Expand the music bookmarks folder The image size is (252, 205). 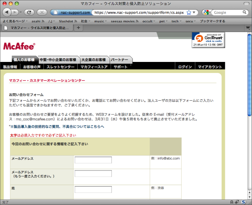click(x=100, y=21)
